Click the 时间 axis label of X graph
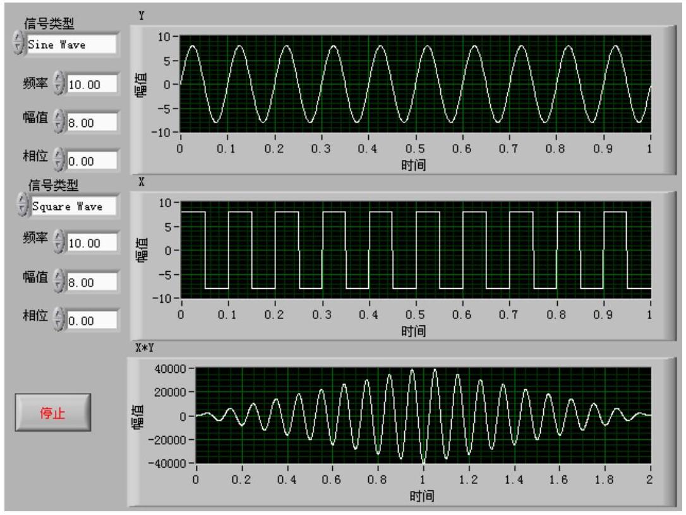 click(414, 330)
